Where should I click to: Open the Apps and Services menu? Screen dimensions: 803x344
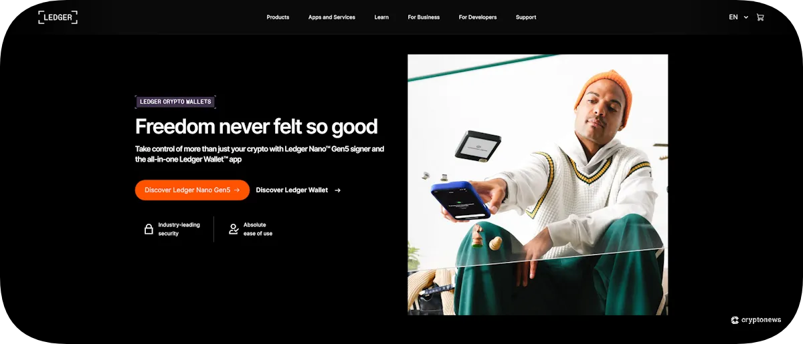point(332,17)
